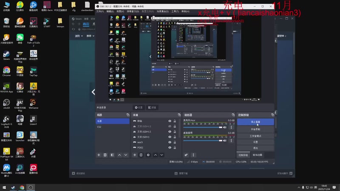Open source properties gear in Sources panel
340x191 pixels.
[148, 155]
